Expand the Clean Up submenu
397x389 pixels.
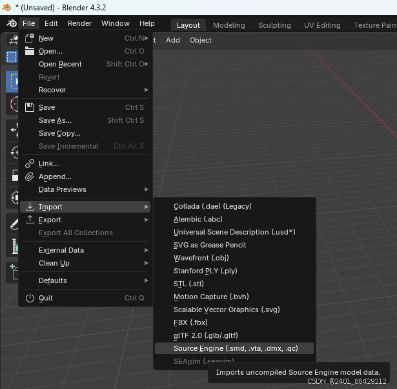[147, 263]
